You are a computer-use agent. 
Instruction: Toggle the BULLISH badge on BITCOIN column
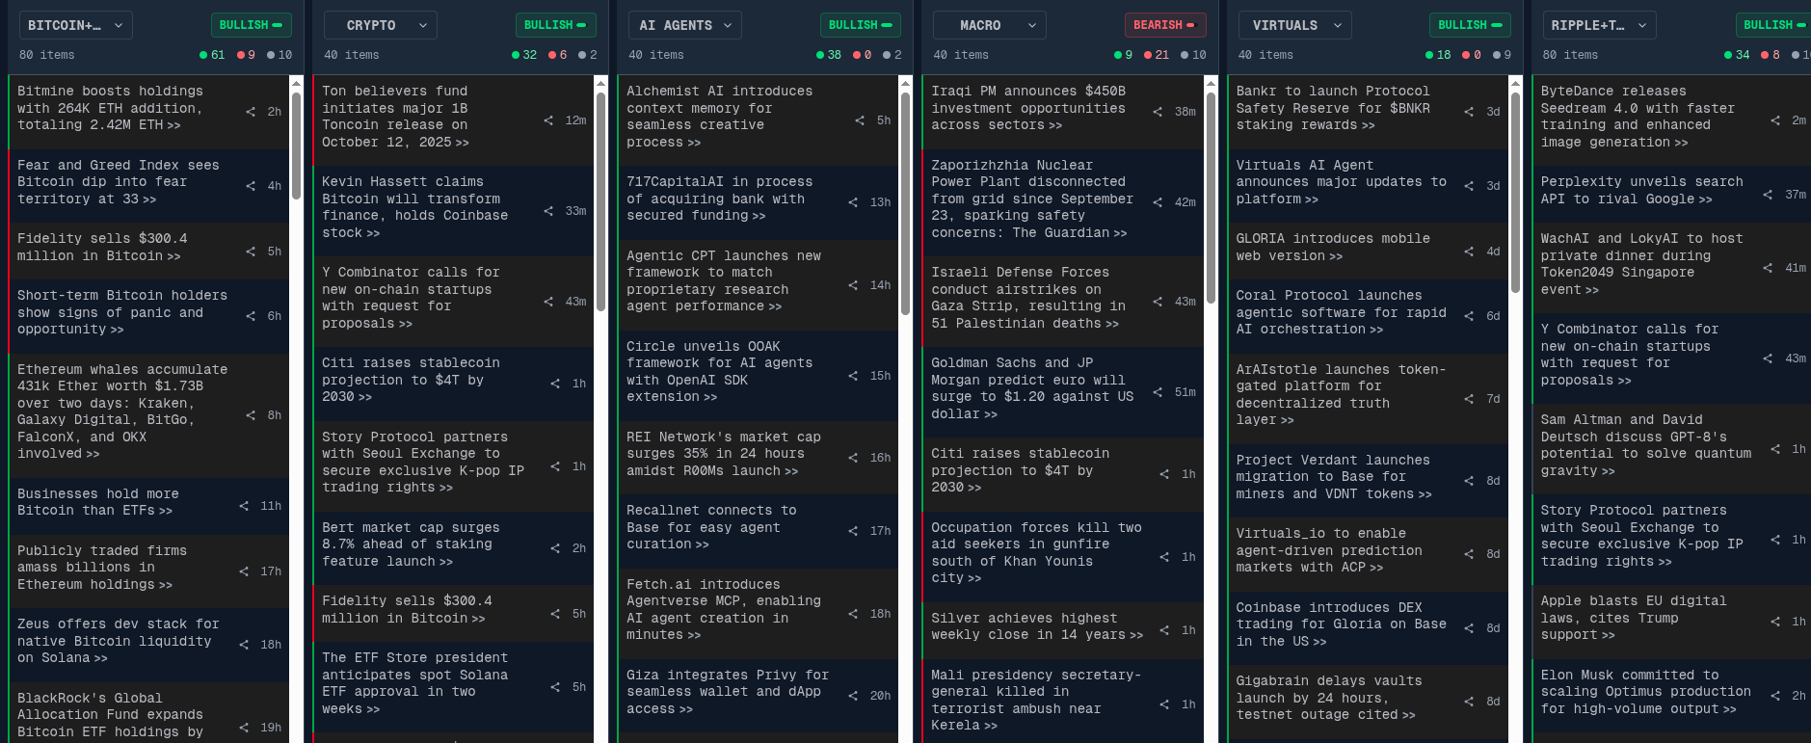pyautogui.click(x=251, y=25)
